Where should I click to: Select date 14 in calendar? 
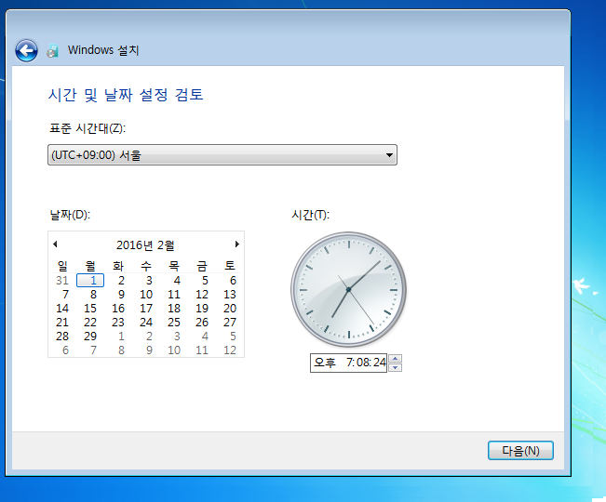[x=62, y=309]
